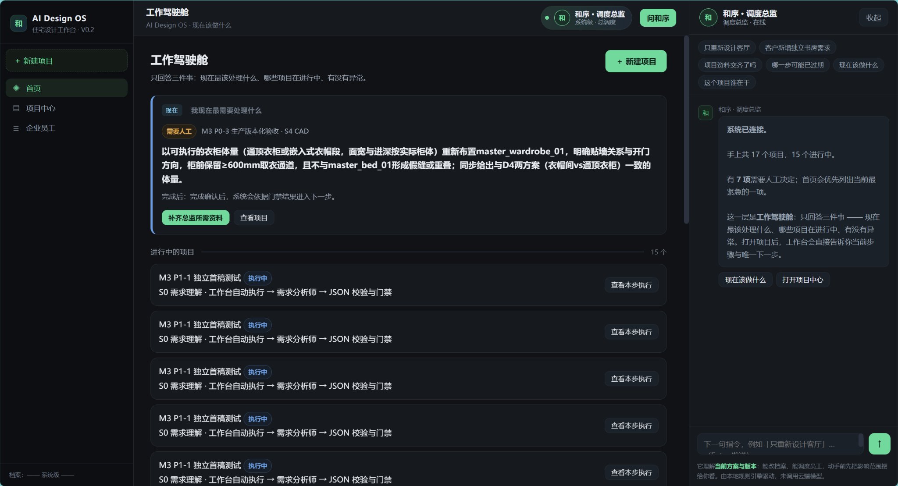
Task: Click the 和 avatar beside chat message
Action: tap(706, 113)
